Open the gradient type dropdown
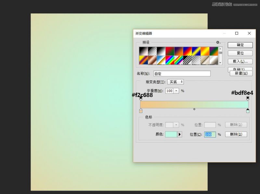This screenshot has width=260, height=194. (175, 82)
